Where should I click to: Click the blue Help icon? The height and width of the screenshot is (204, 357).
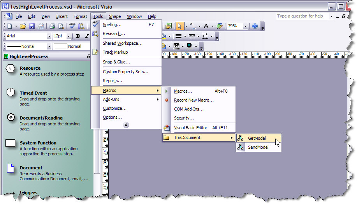tap(255, 26)
